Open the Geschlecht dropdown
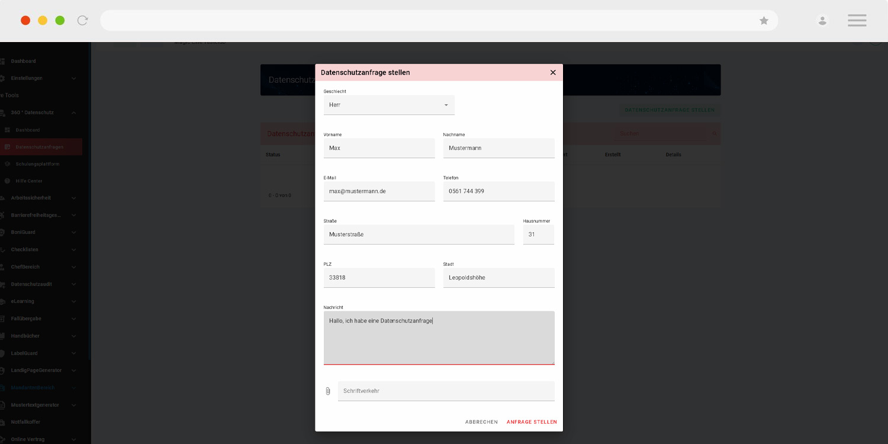Image resolution: width=888 pixels, height=444 pixels. click(389, 105)
